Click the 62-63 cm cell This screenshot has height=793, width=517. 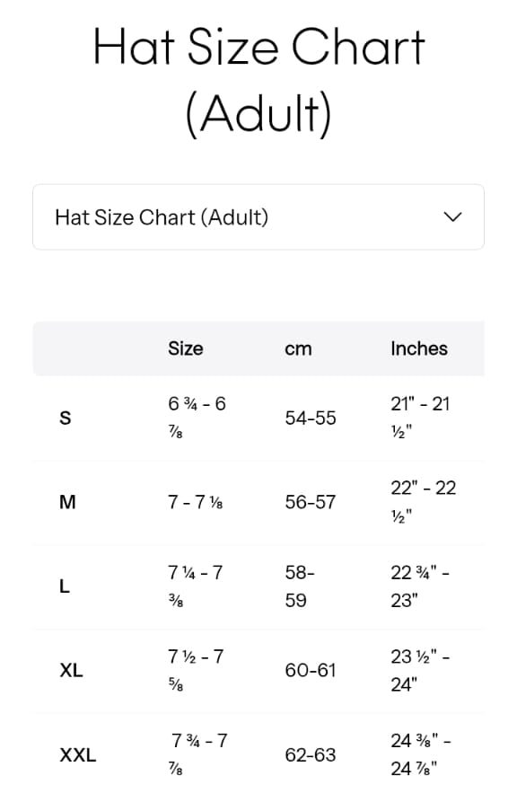(311, 755)
